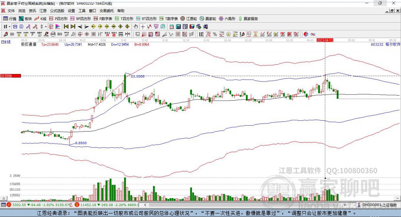Open the 9P四方形 tool

coord(81,19)
